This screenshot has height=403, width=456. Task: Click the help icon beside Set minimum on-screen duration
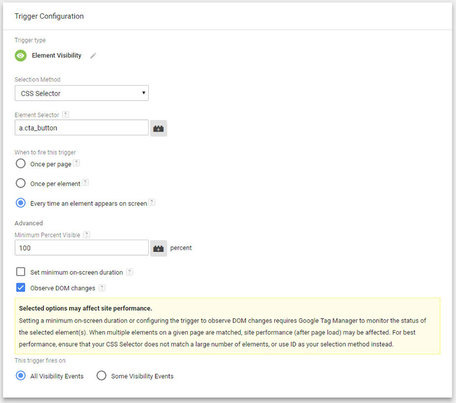coord(130,272)
